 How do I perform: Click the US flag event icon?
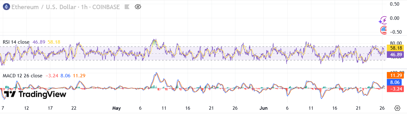pyautogui.click(x=384, y=30)
